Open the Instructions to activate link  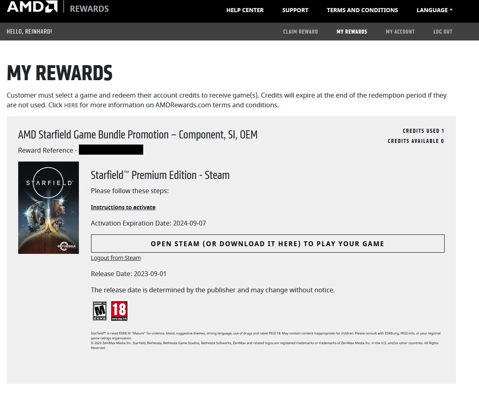123,207
